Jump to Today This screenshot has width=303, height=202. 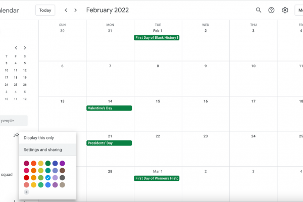point(45,10)
